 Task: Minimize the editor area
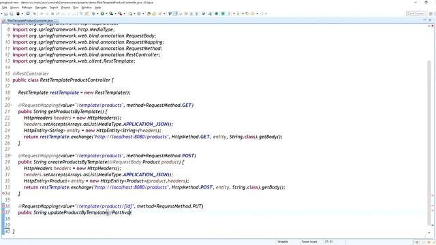425,20
